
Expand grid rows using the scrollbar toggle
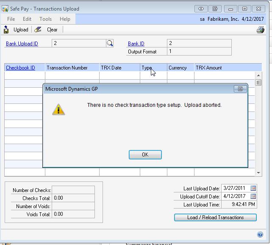pos(258,83)
